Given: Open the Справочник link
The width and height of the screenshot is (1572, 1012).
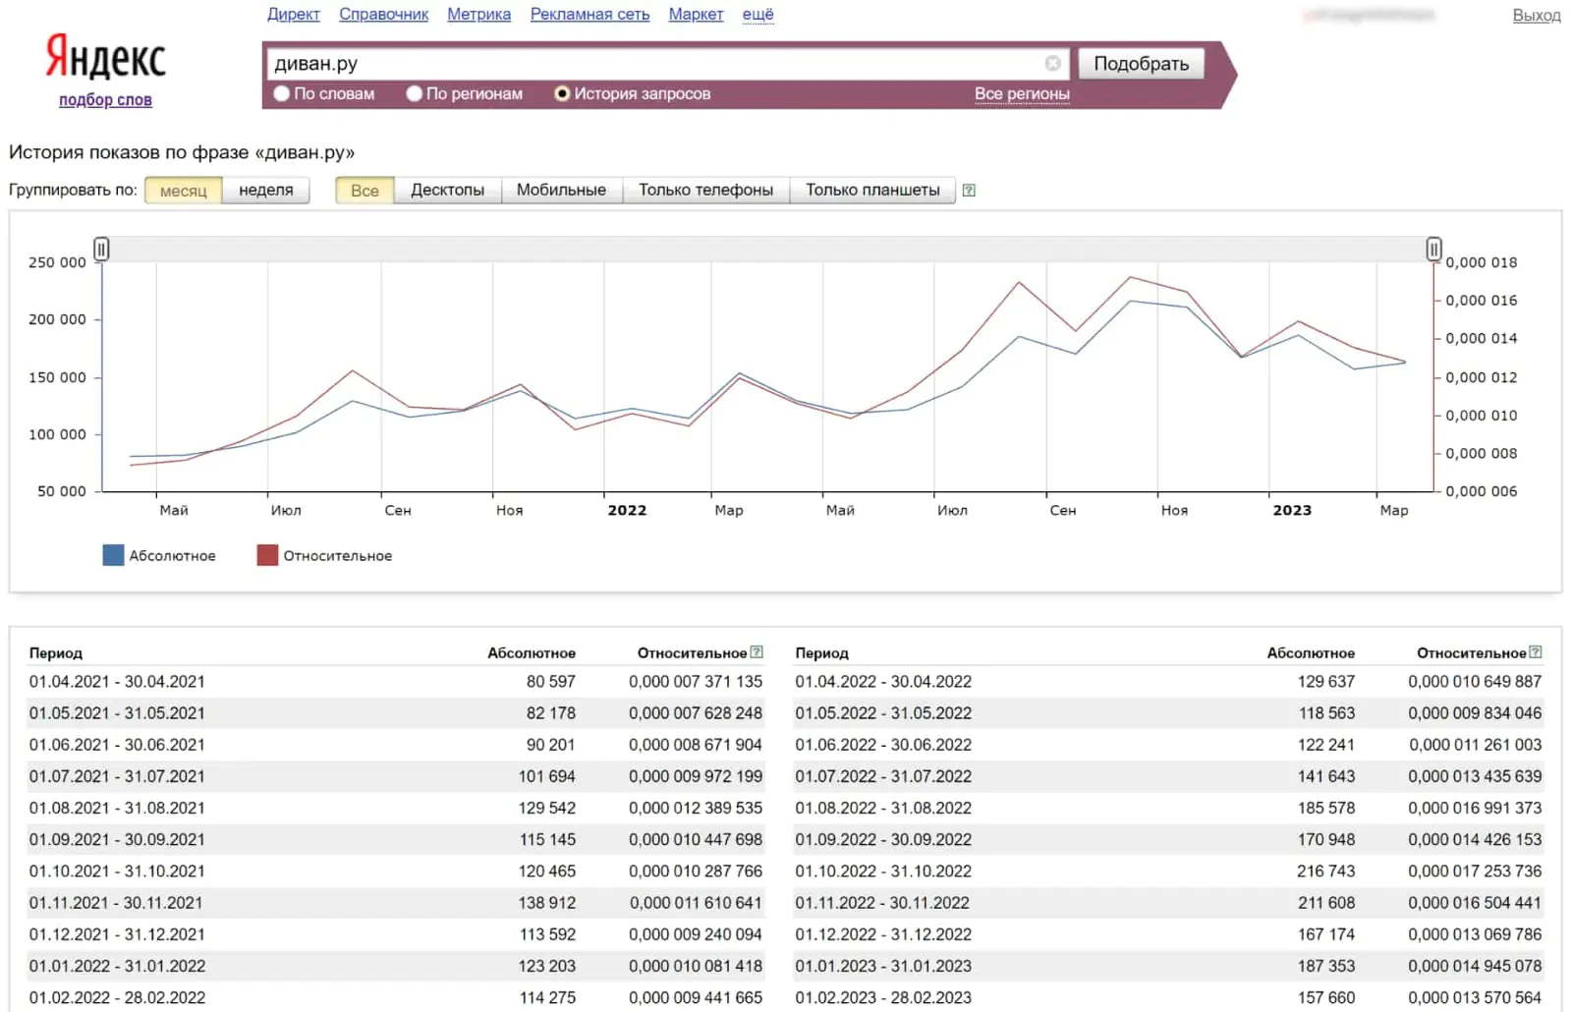Looking at the screenshot, I should tap(384, 15).
